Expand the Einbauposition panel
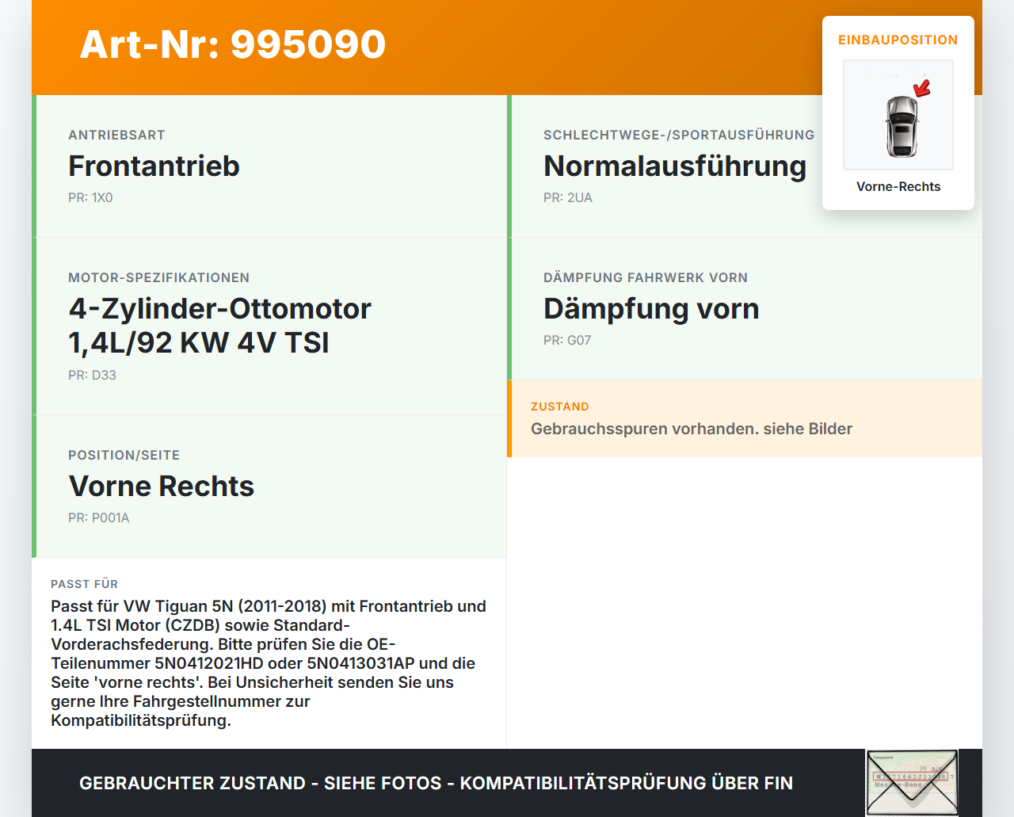 [x=898, y=40]
